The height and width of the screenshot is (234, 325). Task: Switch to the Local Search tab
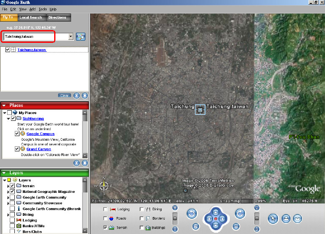(30, 17)
